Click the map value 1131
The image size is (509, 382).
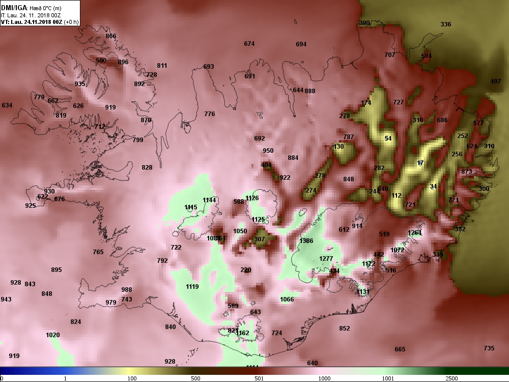coord(363,292)
